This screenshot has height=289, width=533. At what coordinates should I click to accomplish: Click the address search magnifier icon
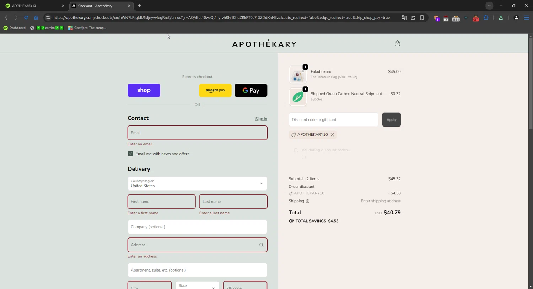coord(261,245)
